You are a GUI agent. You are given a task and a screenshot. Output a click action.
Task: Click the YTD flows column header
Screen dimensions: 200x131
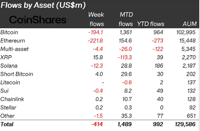151,24
